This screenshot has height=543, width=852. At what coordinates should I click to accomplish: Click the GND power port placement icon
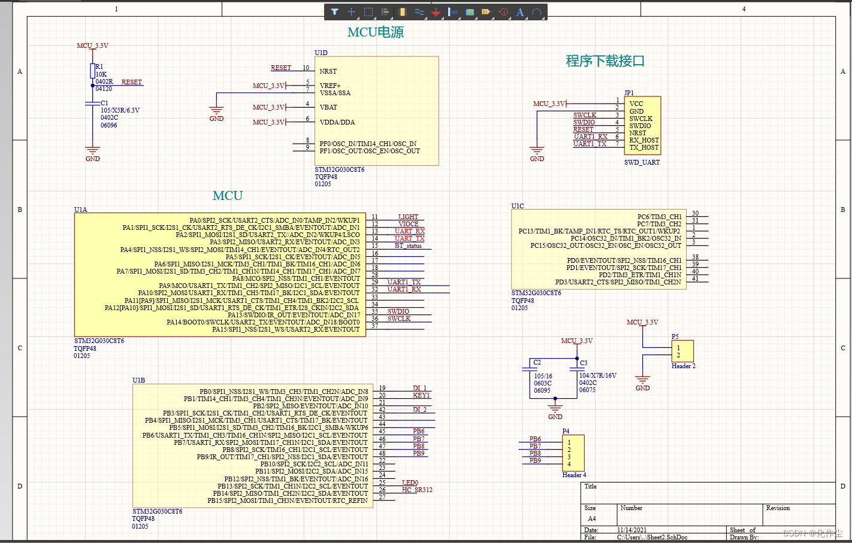coord(436,12)
